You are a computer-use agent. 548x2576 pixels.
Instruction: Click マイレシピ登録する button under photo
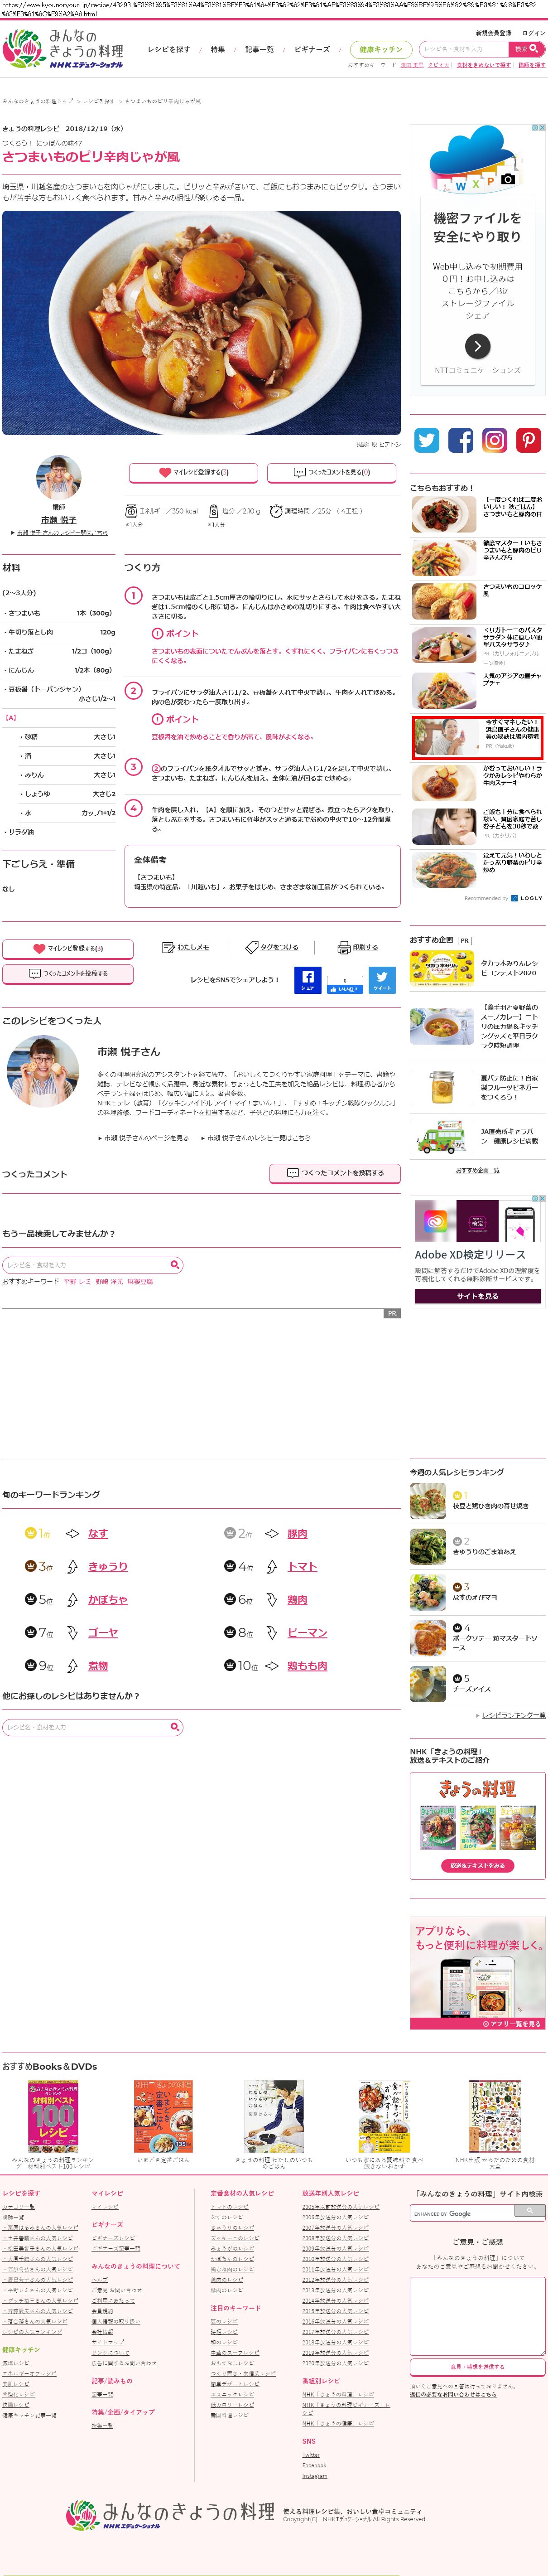(x=193, y=472)
